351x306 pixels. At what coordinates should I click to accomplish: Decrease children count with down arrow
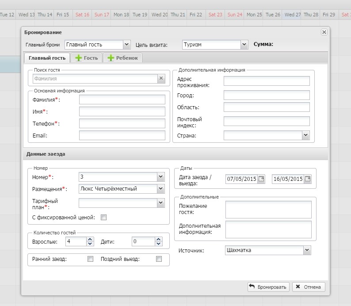coord(158,244)
